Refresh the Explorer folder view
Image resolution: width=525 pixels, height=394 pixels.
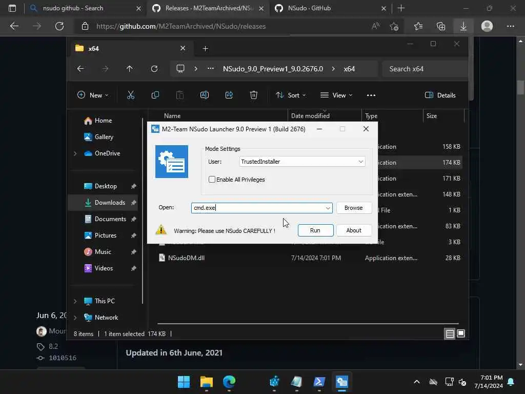(154, 69)
